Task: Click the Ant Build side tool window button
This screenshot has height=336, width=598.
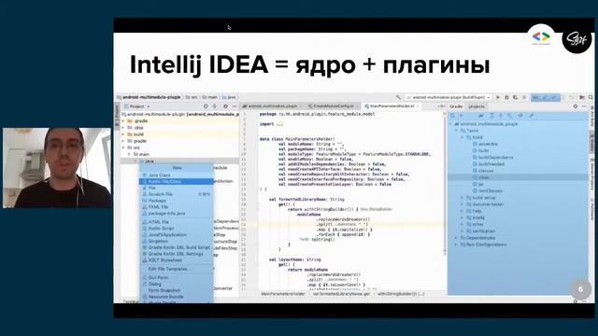Action: [x=591, y=117]
